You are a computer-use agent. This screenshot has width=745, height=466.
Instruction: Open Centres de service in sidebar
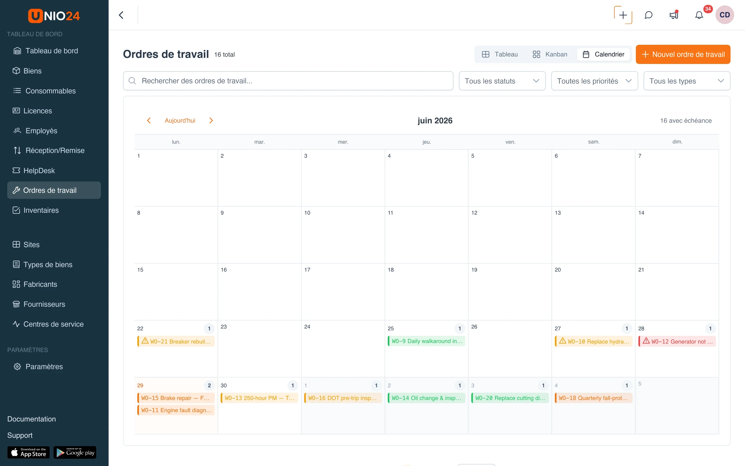[x=54, y=324]
